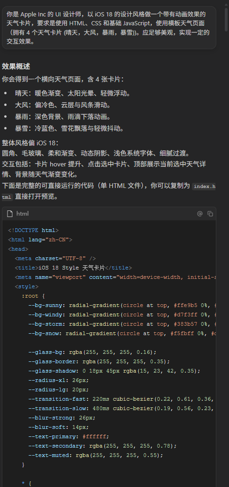Click the @ mention icon in code header

click(200, 214)
